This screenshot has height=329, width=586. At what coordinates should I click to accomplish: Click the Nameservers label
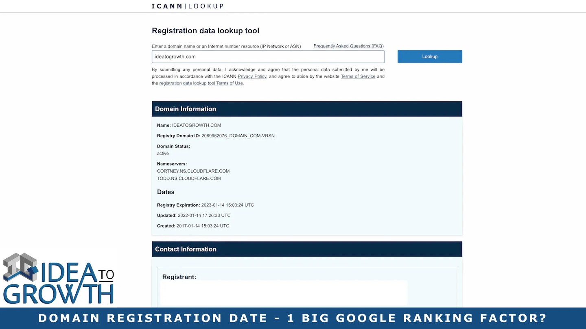[172, 164]
